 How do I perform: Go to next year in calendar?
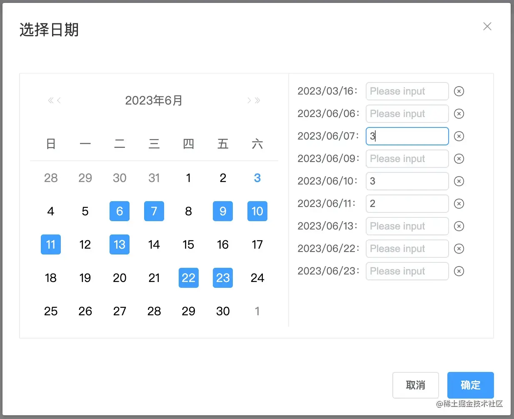(257, 100)
